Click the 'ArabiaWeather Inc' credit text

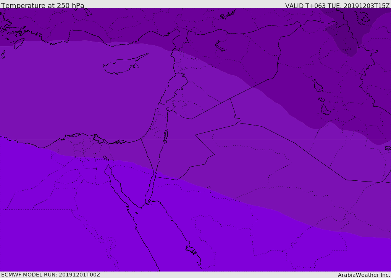pos(364,275)
